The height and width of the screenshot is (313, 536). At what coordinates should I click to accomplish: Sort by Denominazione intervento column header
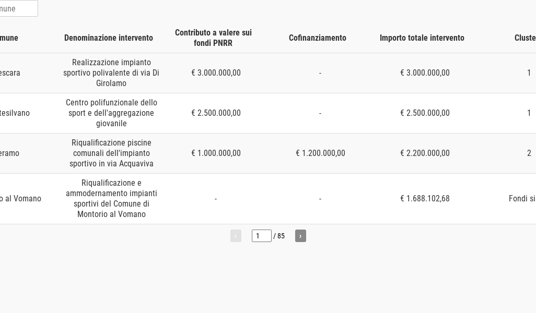(x=109, y=38)
